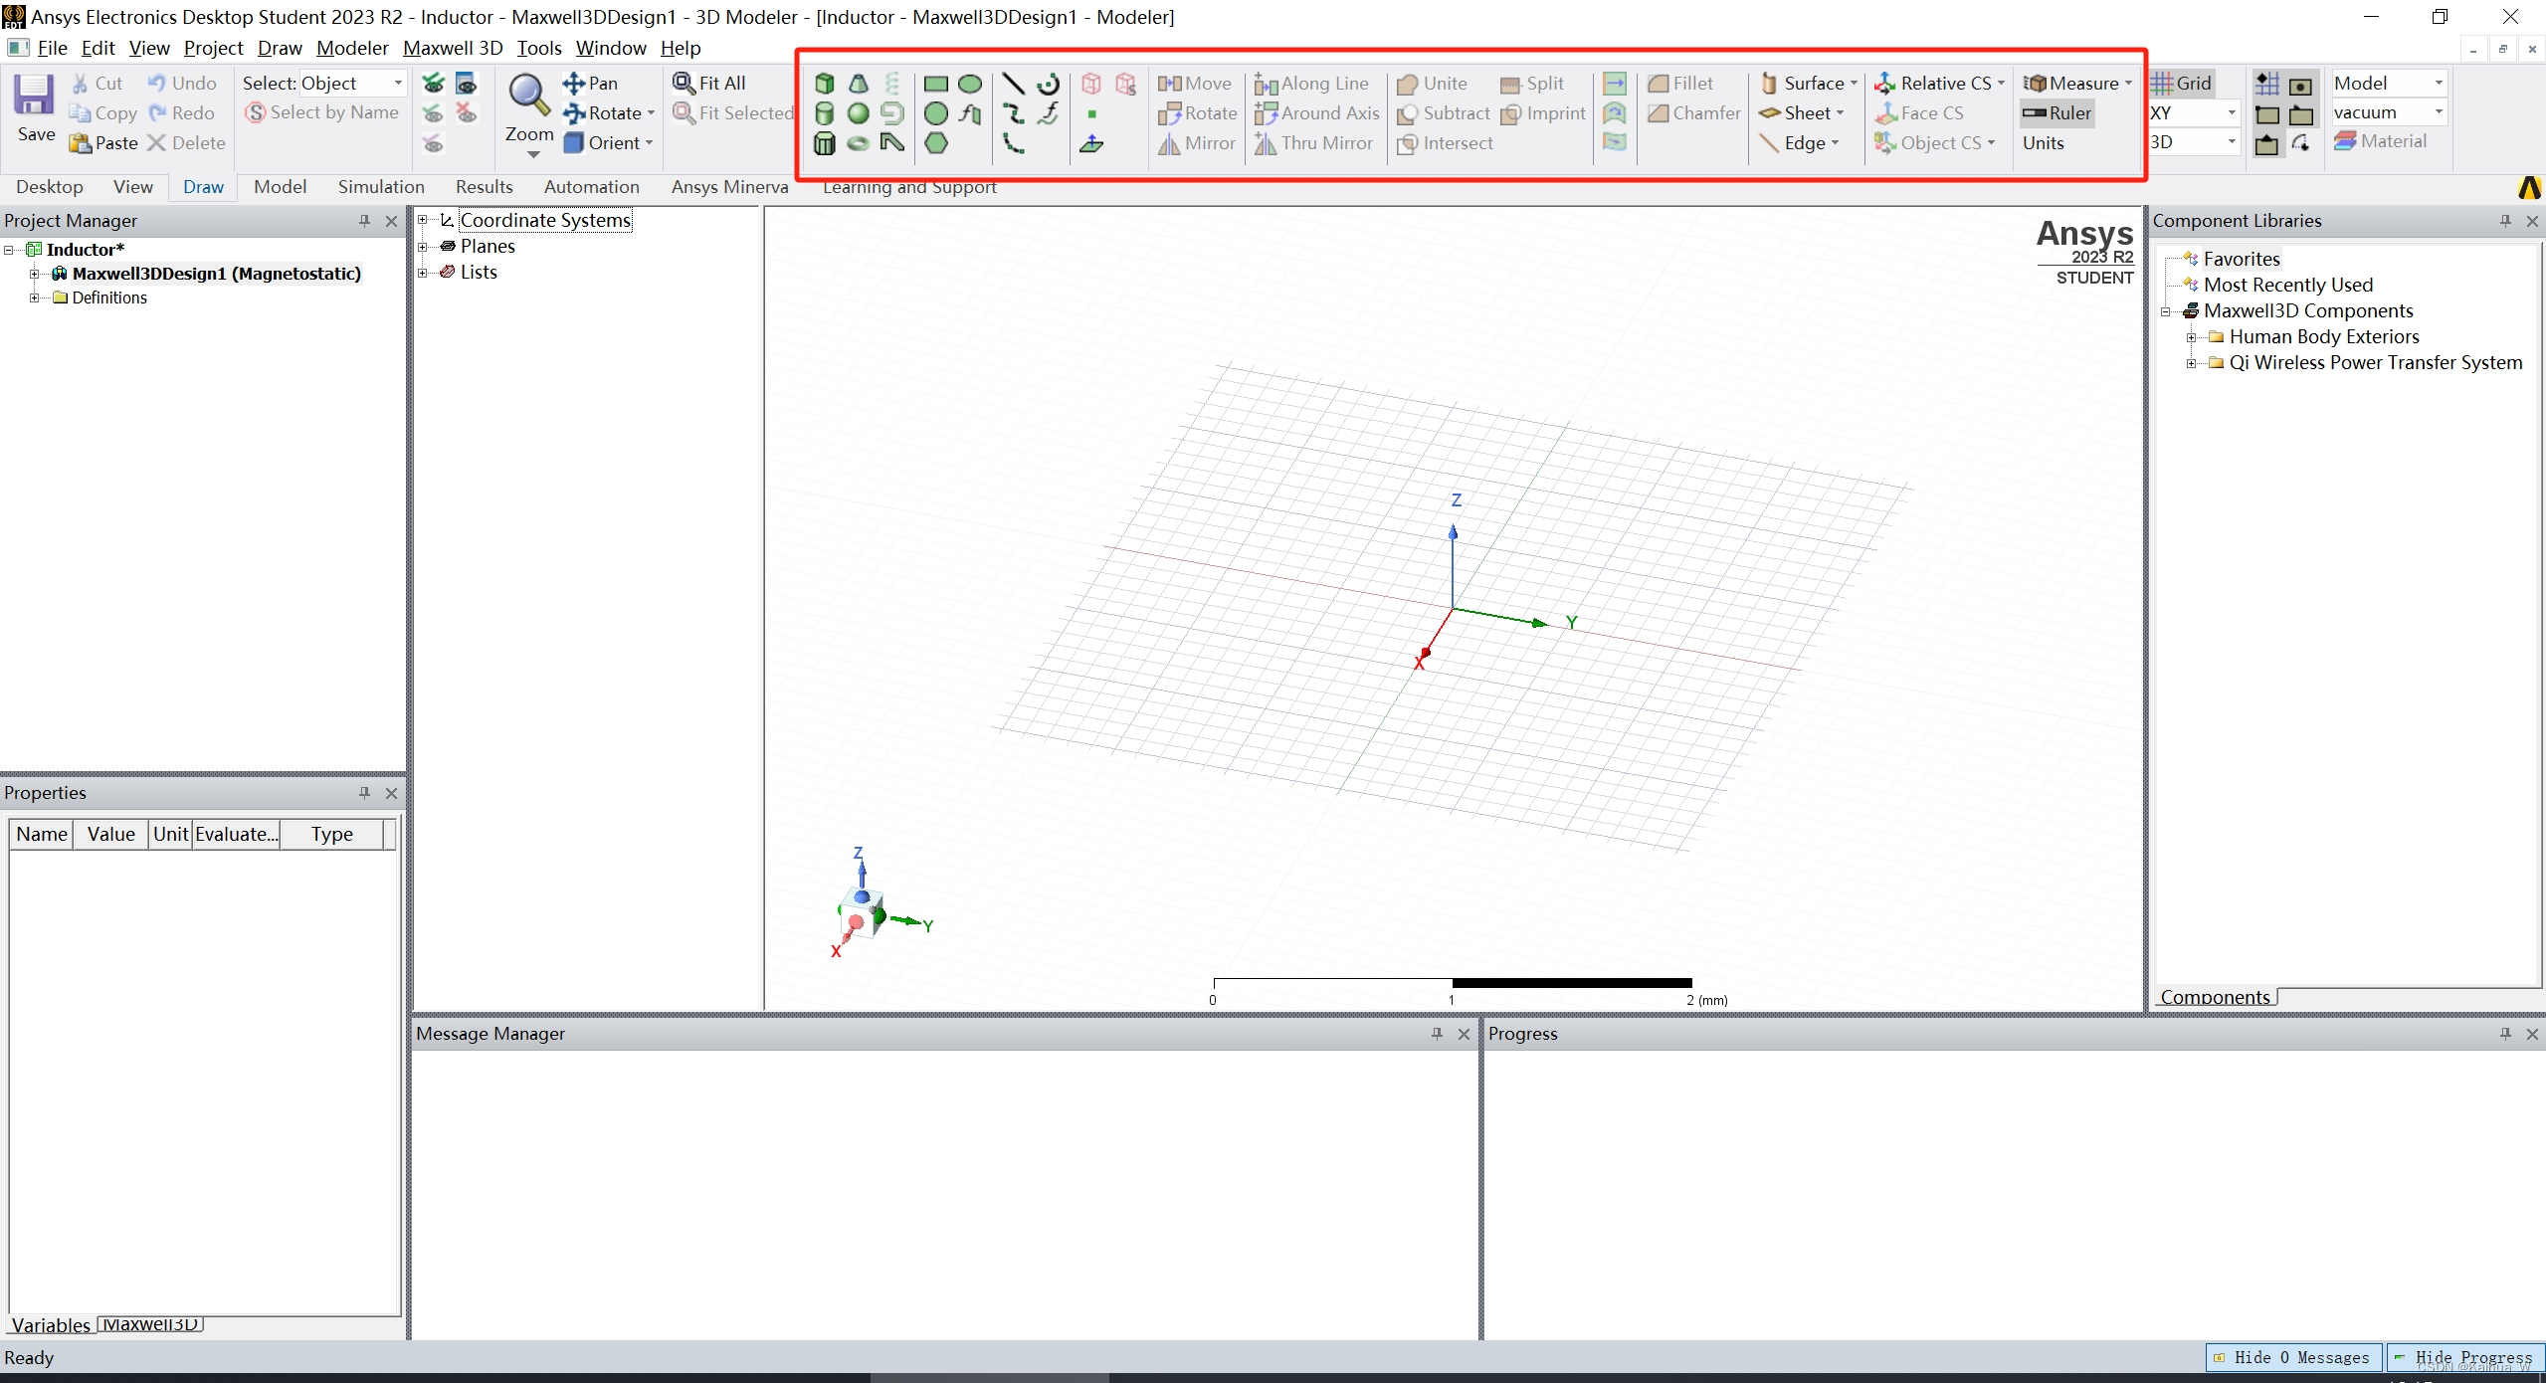This screenshot has width=2546, height=1383.
Task: Click Hide 0 Messages button
Action: [x=2292, y=1357]
